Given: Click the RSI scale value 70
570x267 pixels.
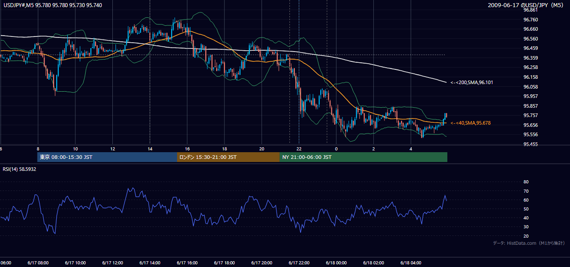Looking at the screenshot, I should [526, 191].
